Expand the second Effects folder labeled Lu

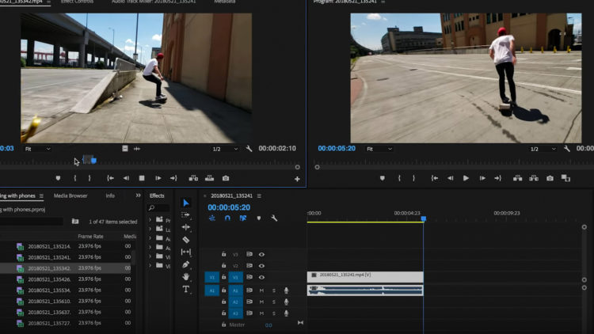[150, 229]
